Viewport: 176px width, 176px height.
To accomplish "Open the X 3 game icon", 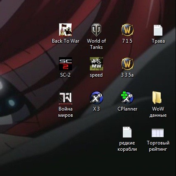I will [x=96, y=97].
